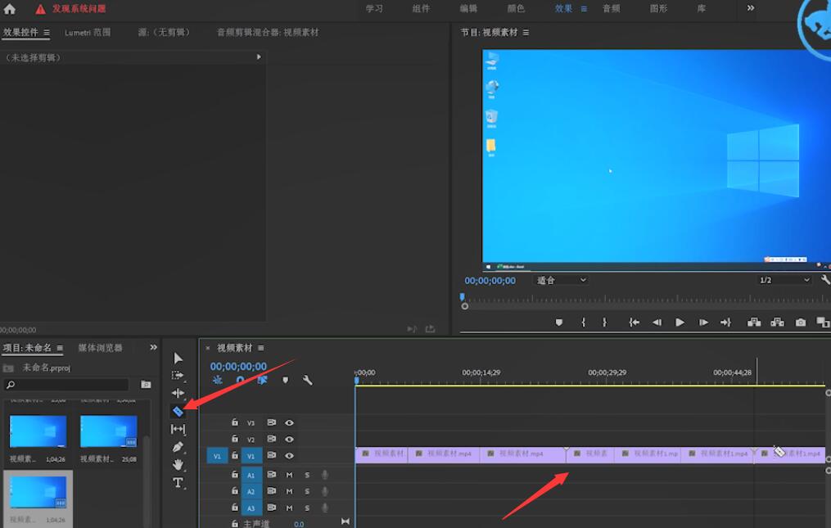The height and width of the screenshot is (528, 831).
Task: Solo the A2 audio track
Action: 307,491
